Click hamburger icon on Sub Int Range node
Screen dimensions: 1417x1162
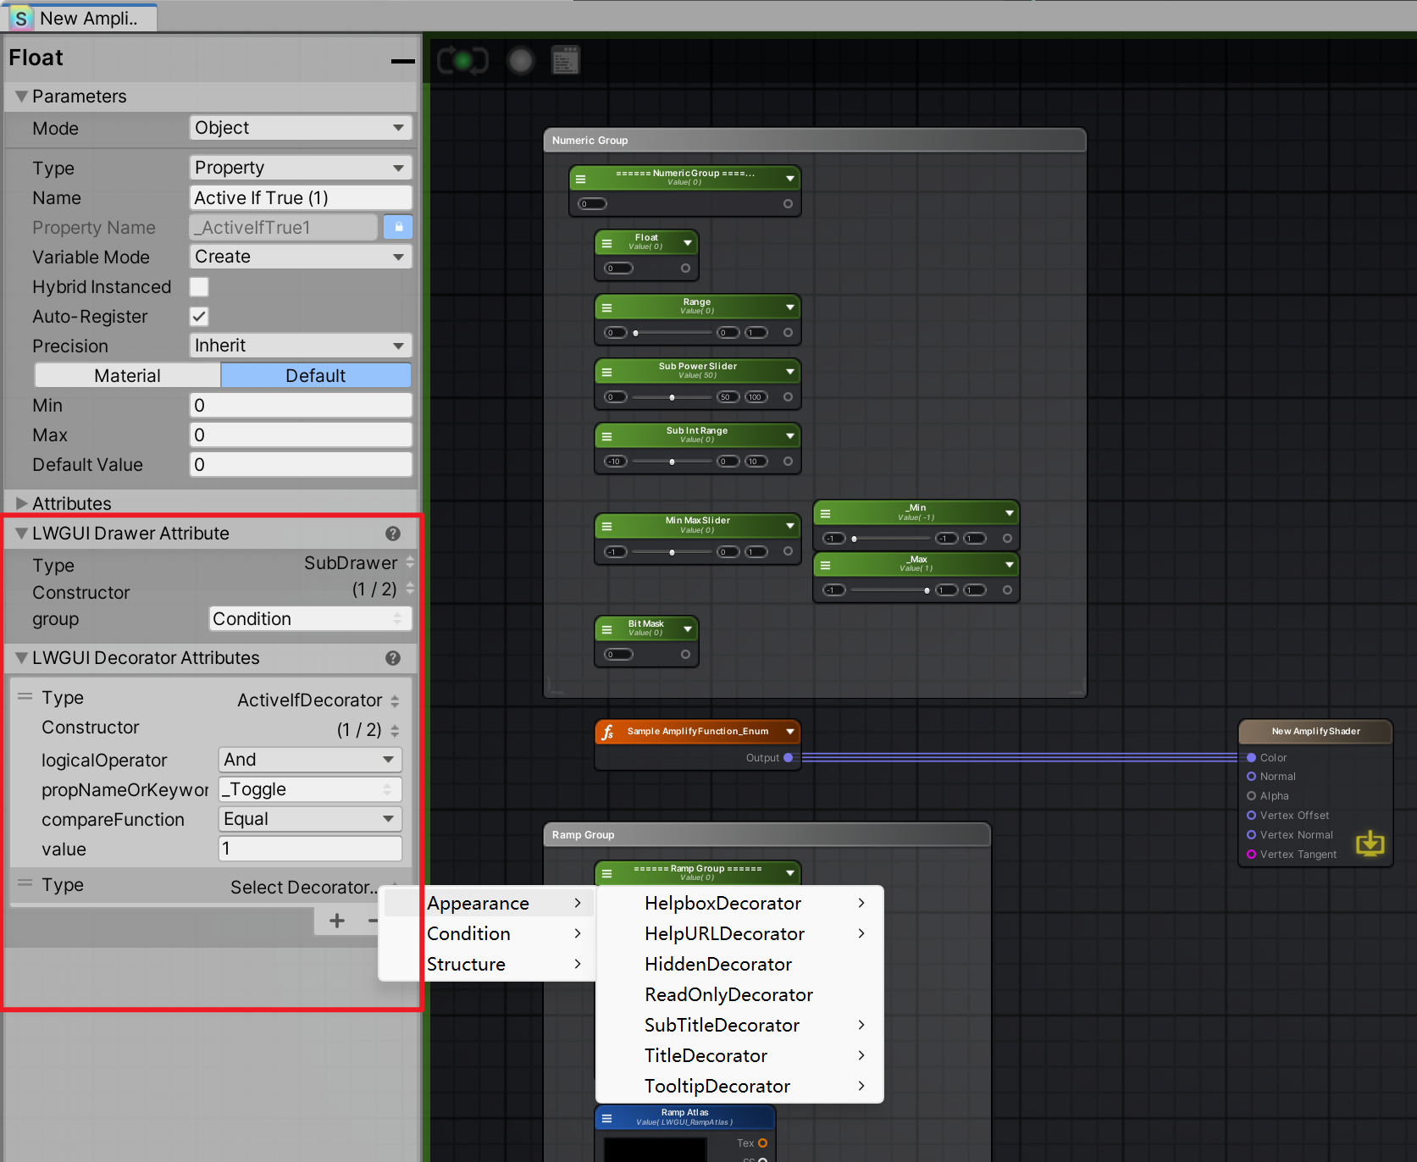pos(606,436)
